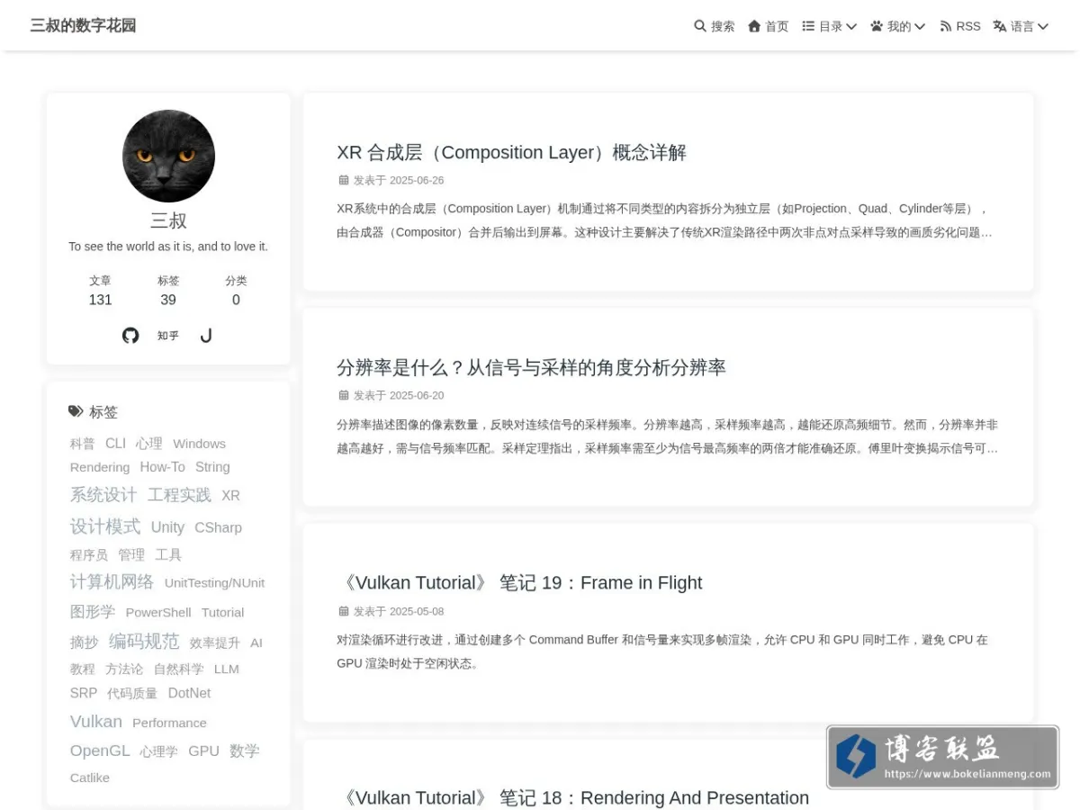Select the LLM tag

[x=227, y=669]
